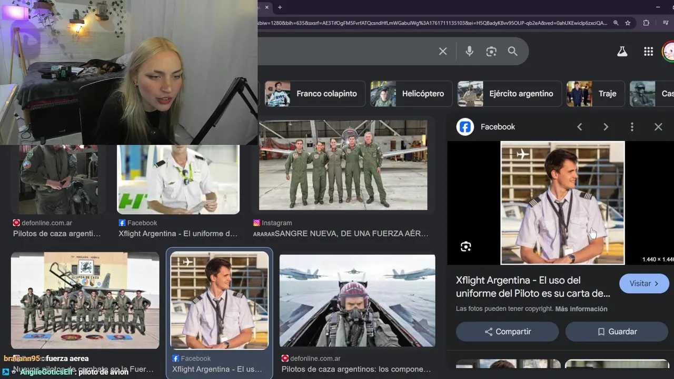Clear the Google search box text

pos(443,51)
